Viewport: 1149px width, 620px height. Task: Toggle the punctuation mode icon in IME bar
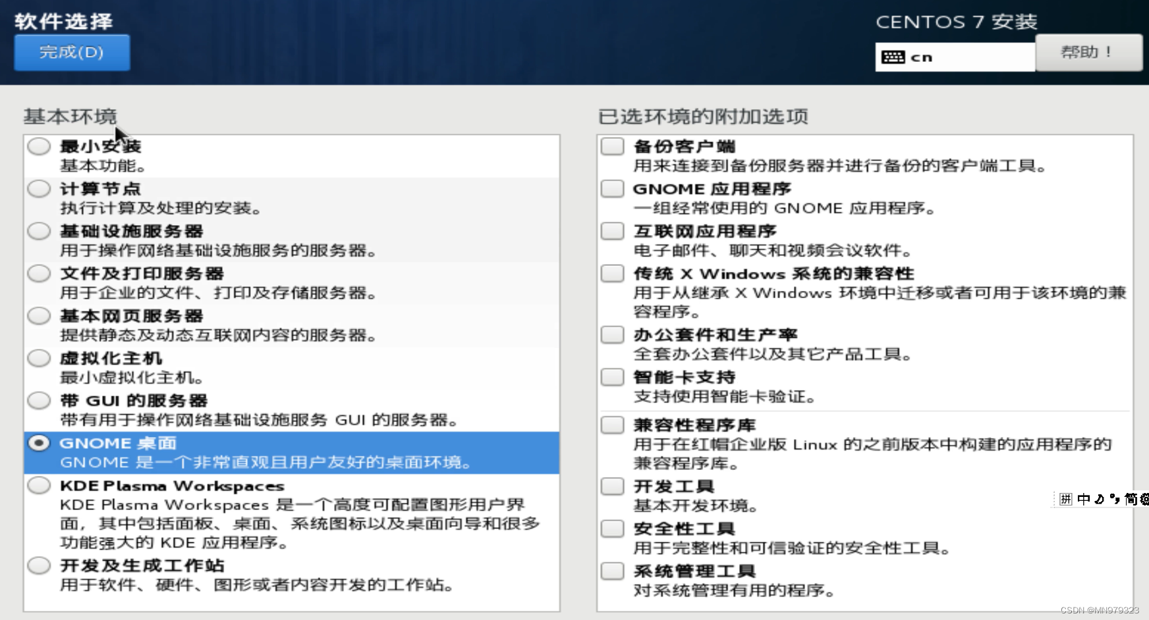point(1115,499)
